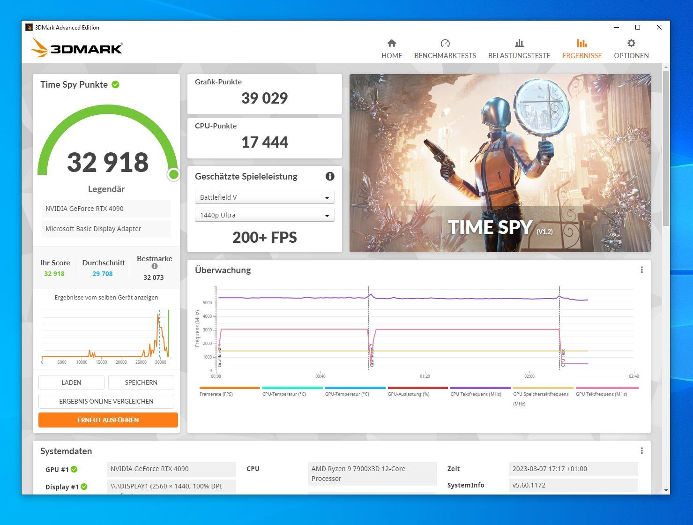This screenshot has height=525, width=693.
Task: Click the NVIDIA GeForce RTX 4090 score entry
Action: pyautogui.click(x=106, y=209)
